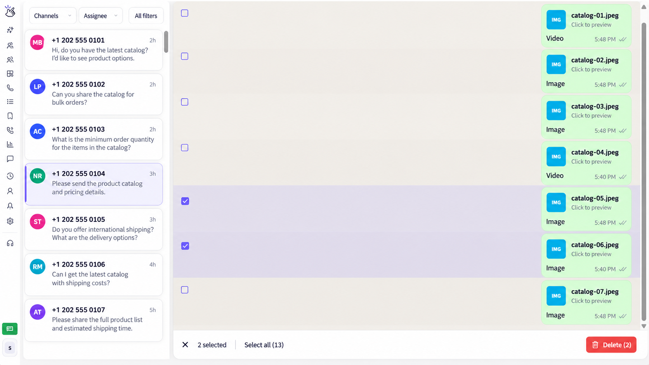Click Select all (13)
This screenshot has width=649, height=365.
click(264, 345)
